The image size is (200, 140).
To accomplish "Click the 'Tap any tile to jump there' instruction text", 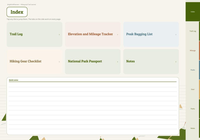I will [34, 19].
